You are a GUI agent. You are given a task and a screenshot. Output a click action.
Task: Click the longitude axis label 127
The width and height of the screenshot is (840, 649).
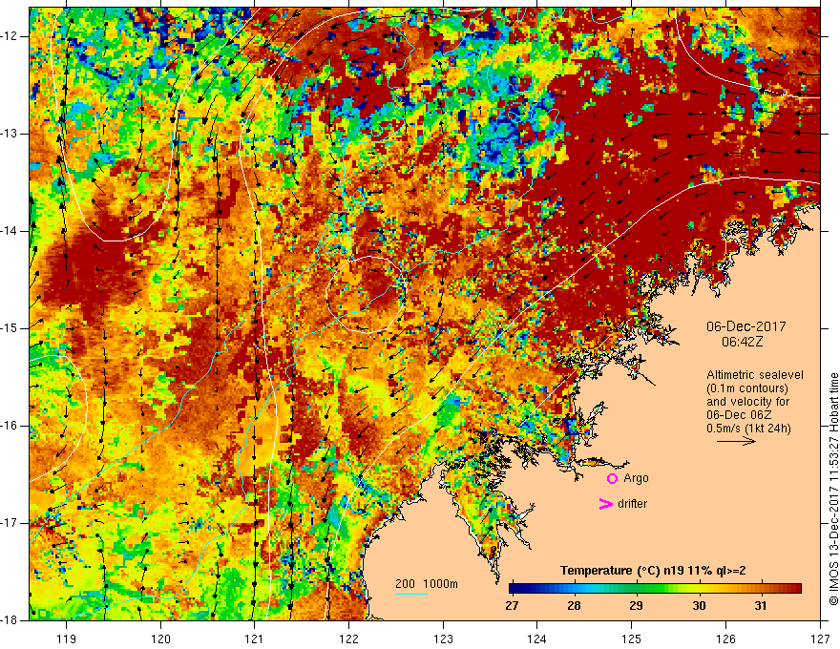[x=820, y=639]
